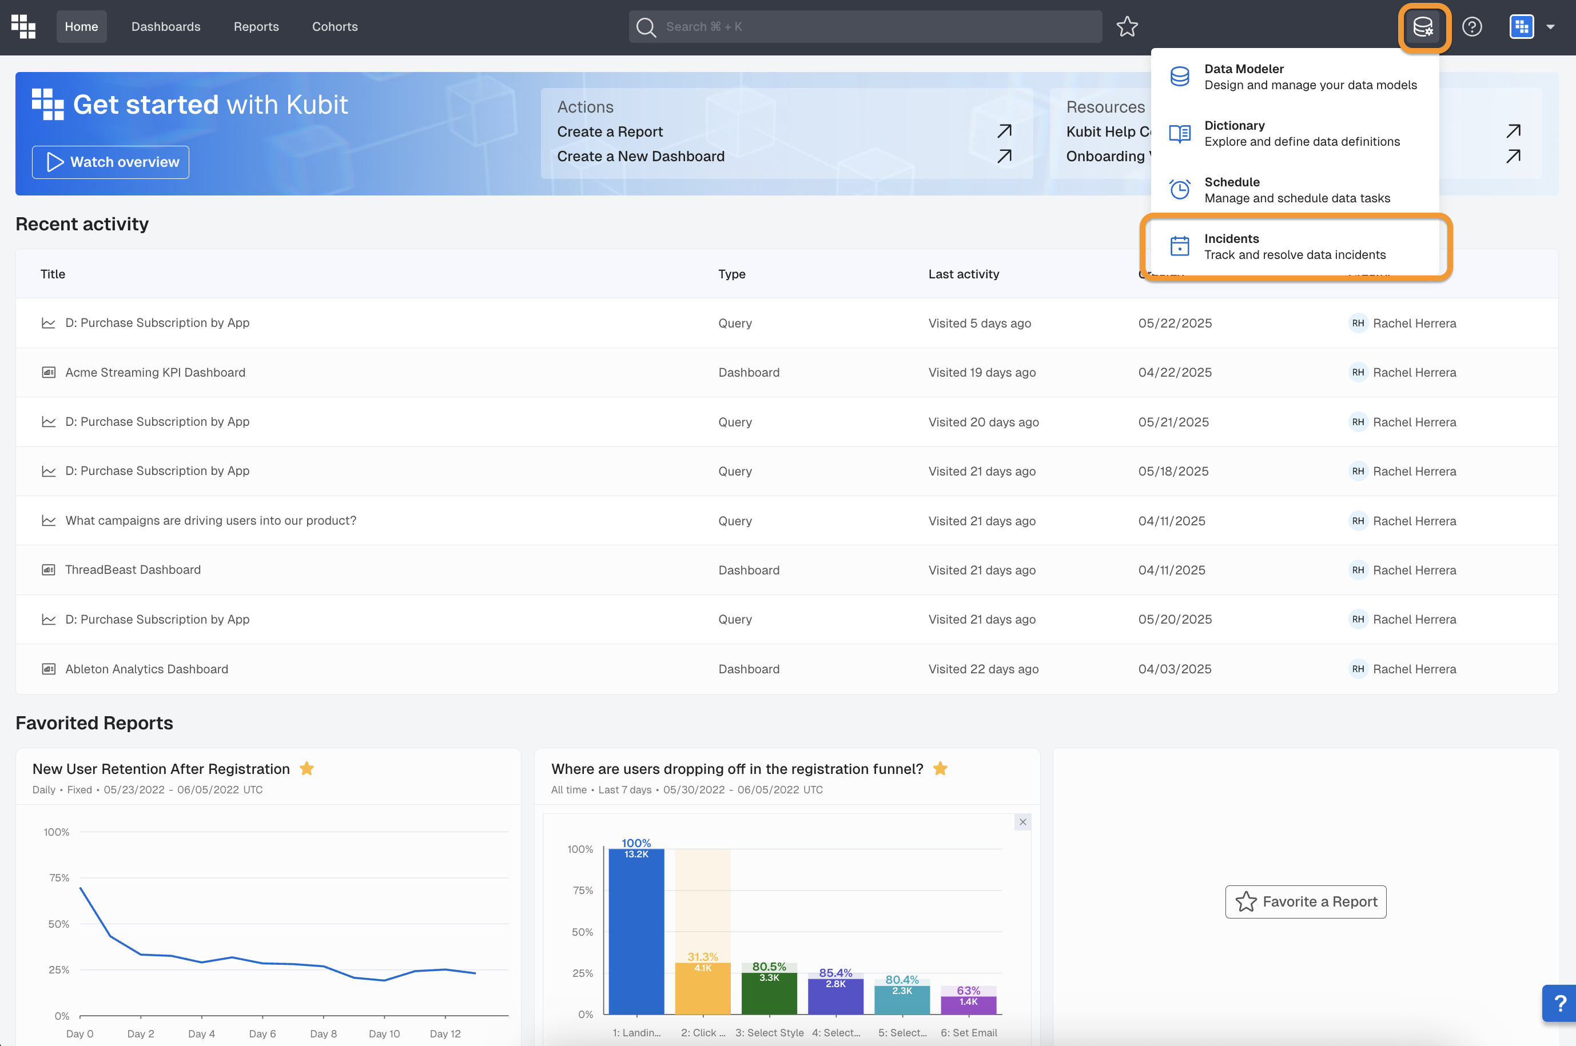Click the search magnifier icon
1576x1046 pixels.
coord(645,27)
